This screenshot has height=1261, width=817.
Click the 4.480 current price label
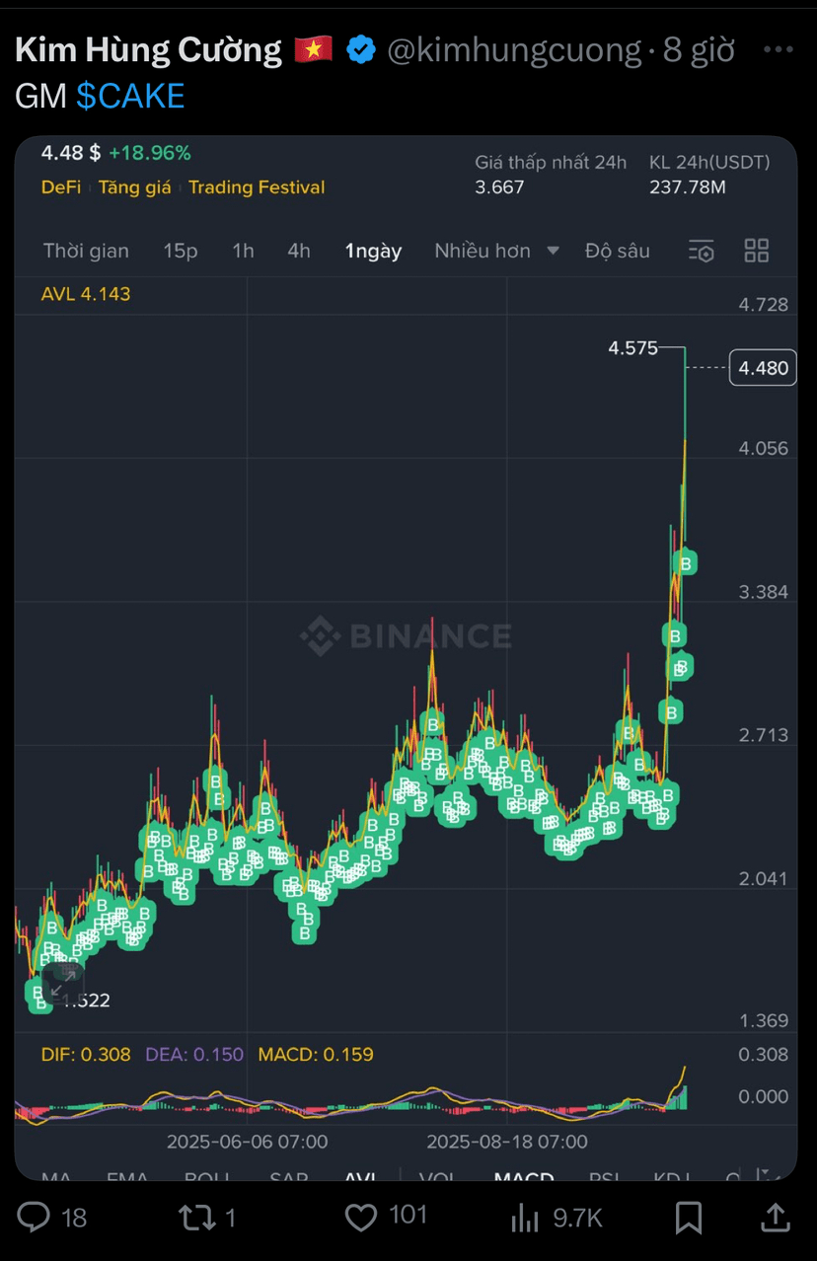(763, 368)
